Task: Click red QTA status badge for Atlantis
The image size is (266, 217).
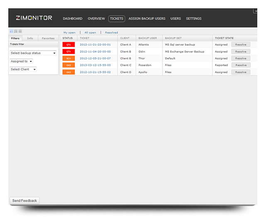Action: (68, 45)
